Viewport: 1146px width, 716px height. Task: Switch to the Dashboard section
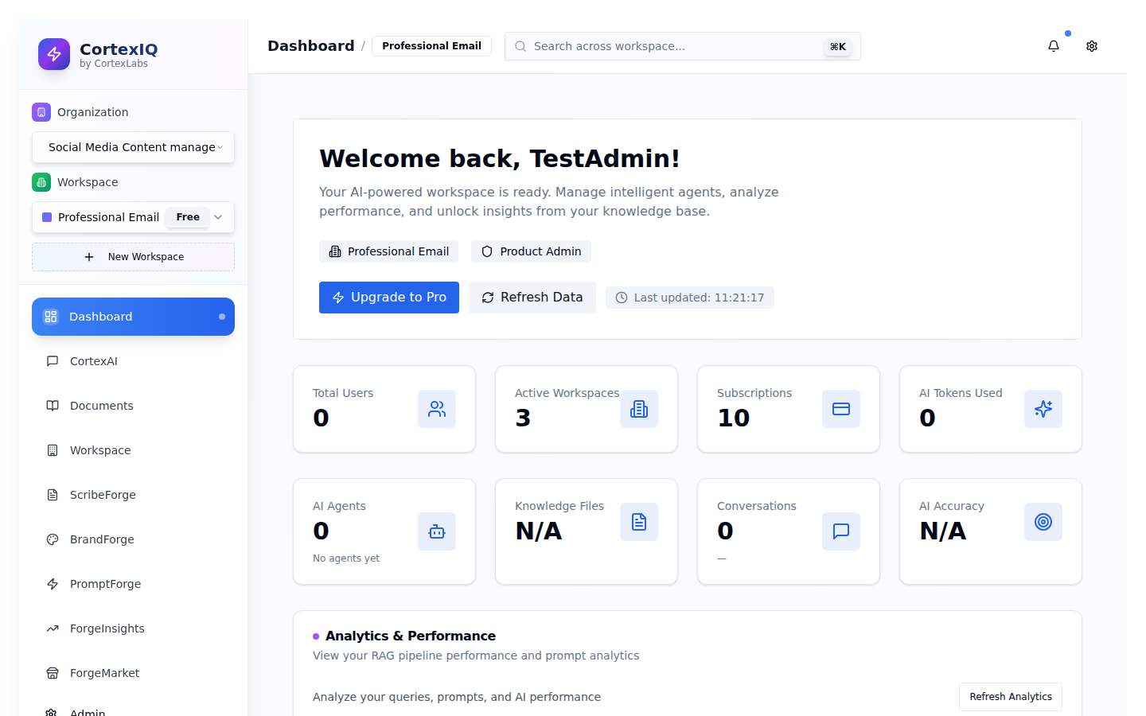tap(101, 317)
